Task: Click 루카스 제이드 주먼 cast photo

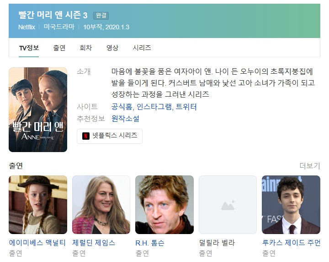Action: (x=291, y=205)
